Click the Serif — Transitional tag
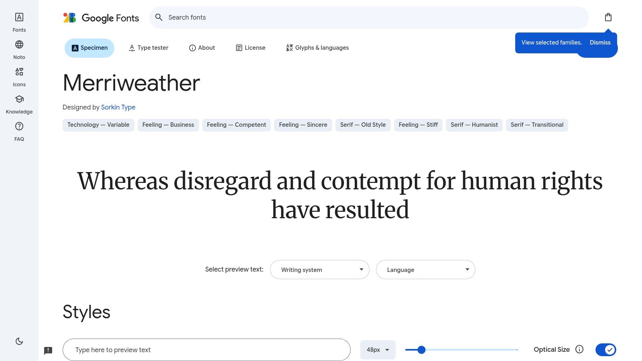Screen dimensions: 642x361 [x=537, y=125]
